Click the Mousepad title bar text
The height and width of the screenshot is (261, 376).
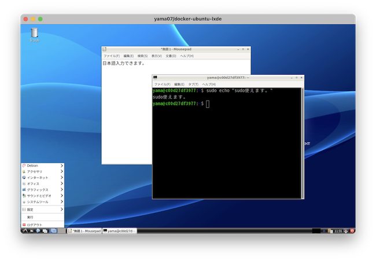pos(176,49)
